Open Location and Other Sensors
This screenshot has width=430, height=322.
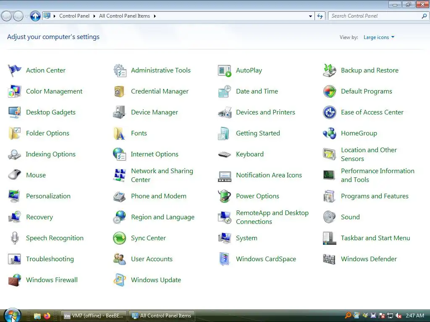click(x=369, y=154)
